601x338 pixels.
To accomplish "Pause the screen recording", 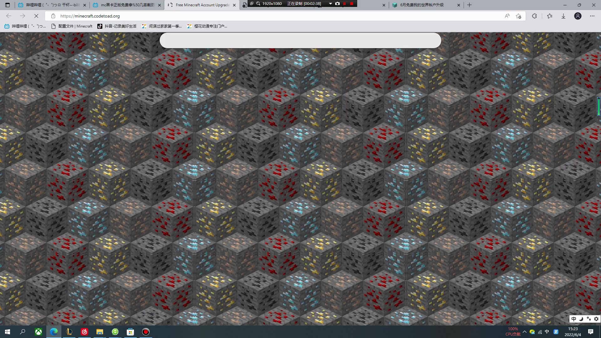I will click(345, 3).
